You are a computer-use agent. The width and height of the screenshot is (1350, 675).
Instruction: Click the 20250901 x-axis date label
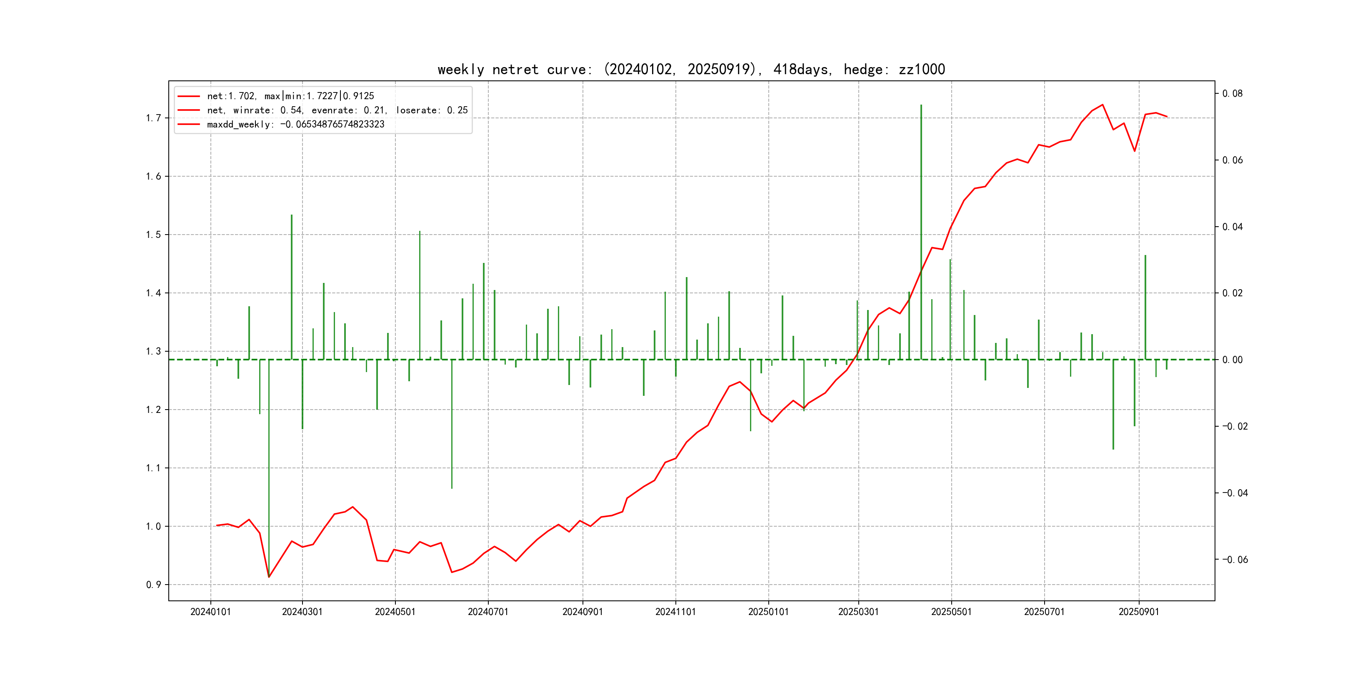1139,612
